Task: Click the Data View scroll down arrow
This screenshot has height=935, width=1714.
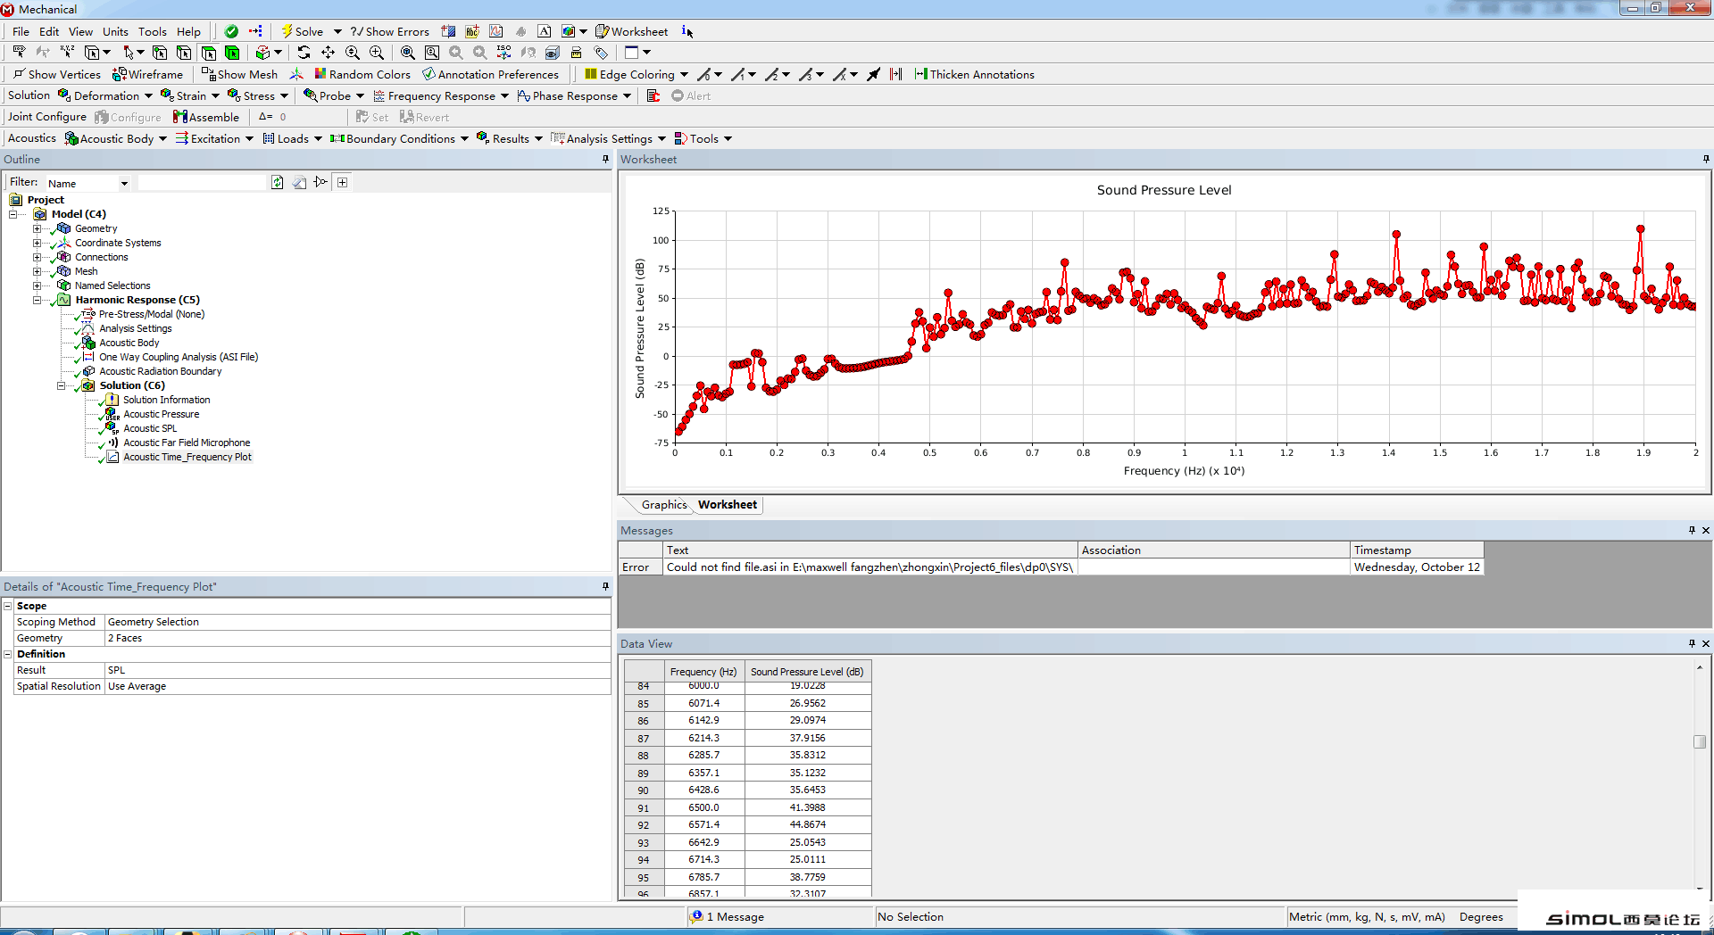Action: (1700, 889)
